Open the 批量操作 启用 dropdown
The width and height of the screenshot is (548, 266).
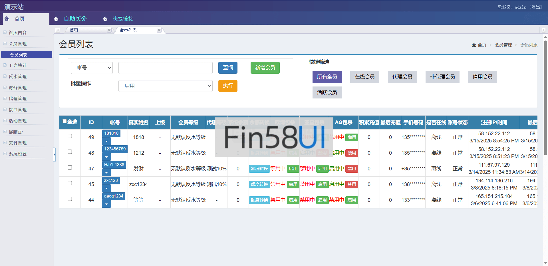165,86
